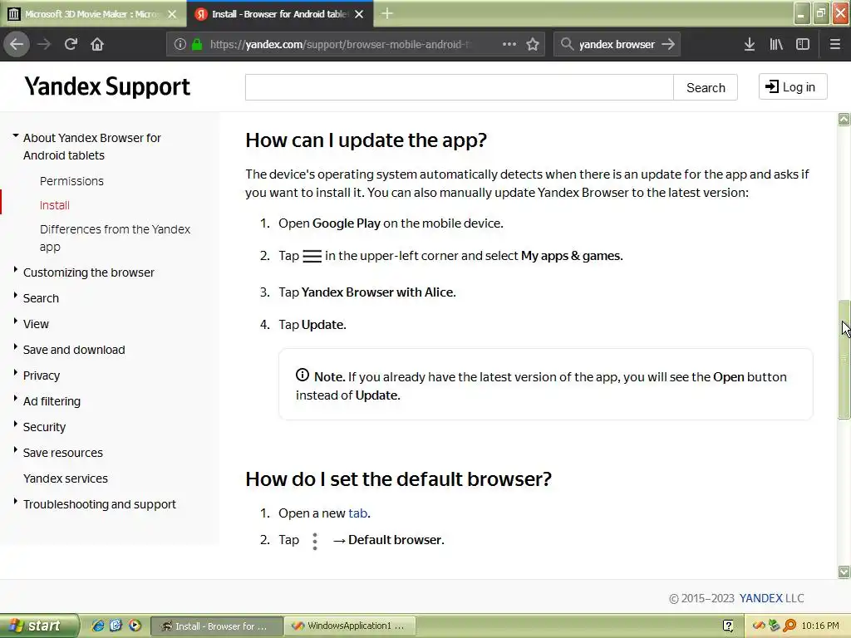
Task: Reload the current page
Action: (x=71, y=44)
